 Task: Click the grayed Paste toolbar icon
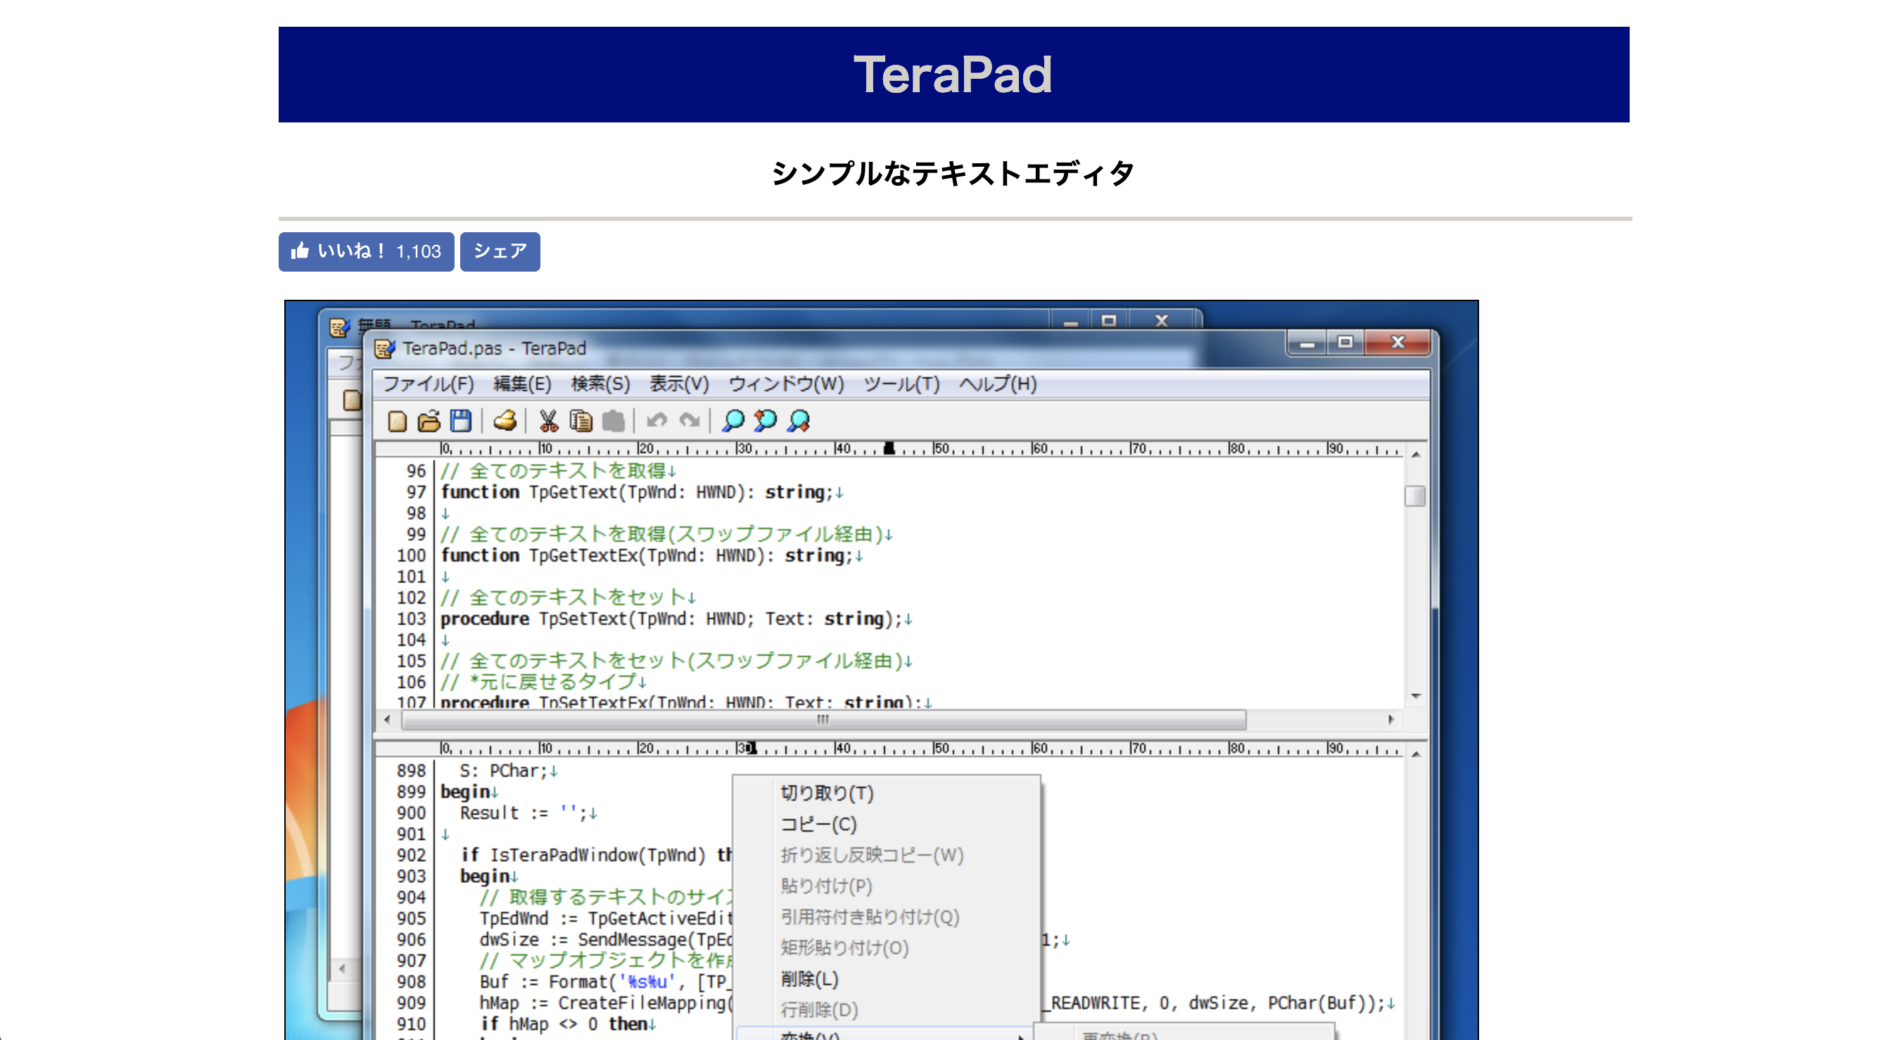pyautogui.click(x=614, y=421)
